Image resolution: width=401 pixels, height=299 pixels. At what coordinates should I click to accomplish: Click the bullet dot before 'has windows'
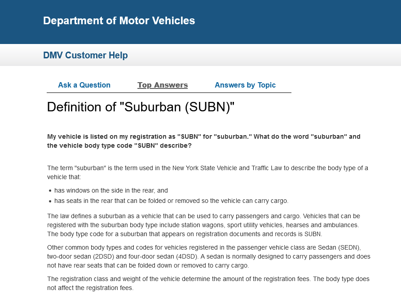50,191
